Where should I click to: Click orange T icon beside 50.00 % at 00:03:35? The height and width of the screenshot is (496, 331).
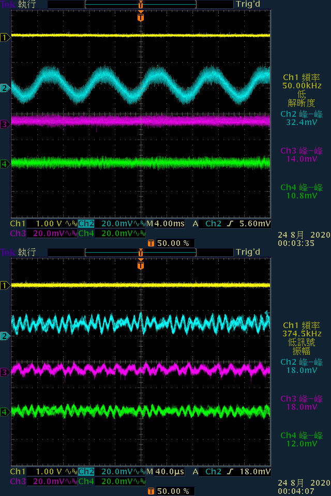coord(151,243)
